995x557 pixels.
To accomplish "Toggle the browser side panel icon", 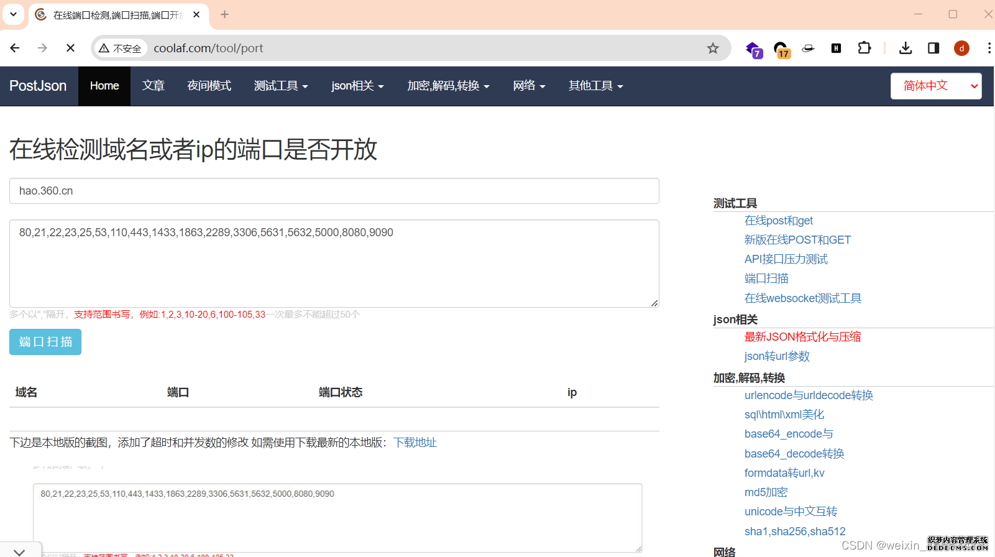I will coord(933,48).
